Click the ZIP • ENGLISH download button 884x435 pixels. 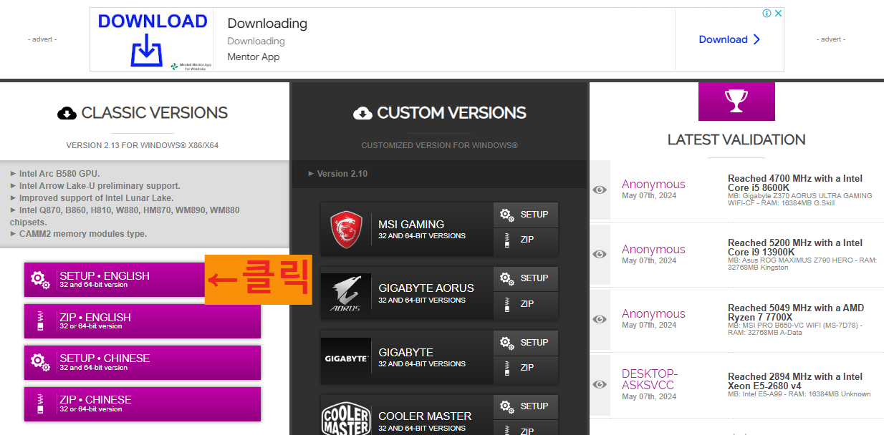click(x=143, y=321)
